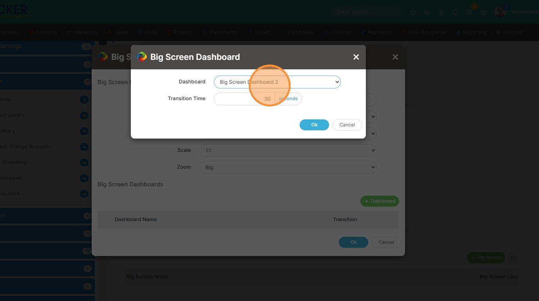This screenshot has width=539, height=301.
Task: Open the Dashboard dropdown showing Big Screen Dashboard 2
Action: click(x=277, y=82)
